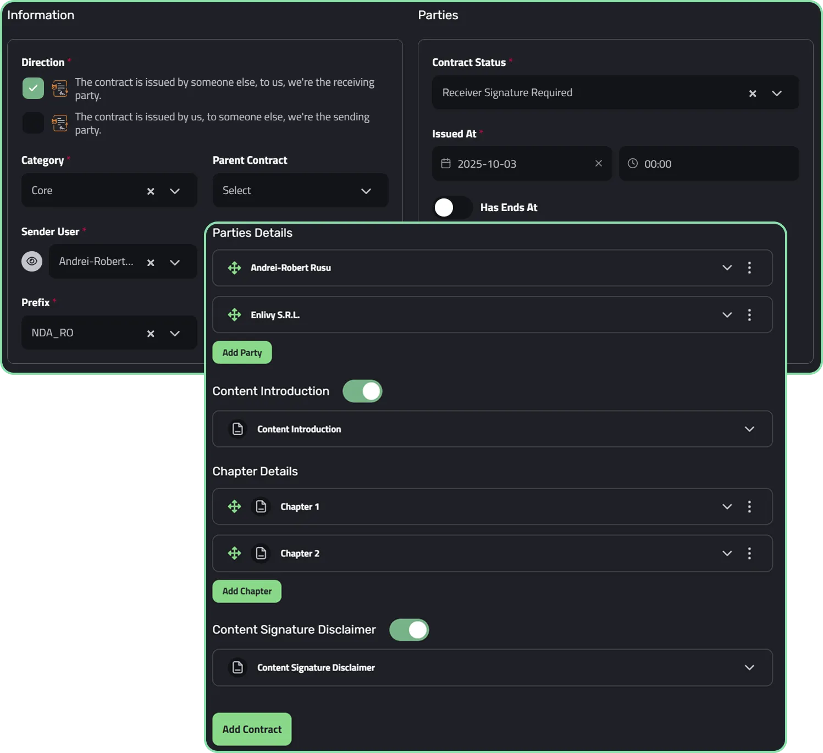
Task: Click the 00:00 time field
Action: click(709, 163)
